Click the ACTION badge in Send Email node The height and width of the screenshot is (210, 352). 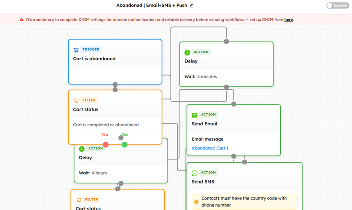pos(208,115)
